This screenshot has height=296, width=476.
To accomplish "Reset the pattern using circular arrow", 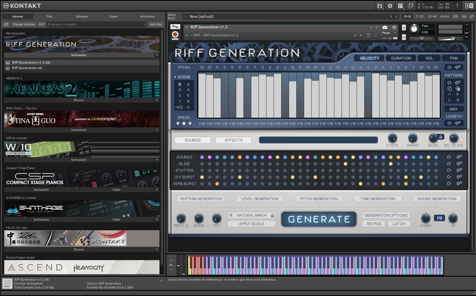I will pyautogui.click(x=449, y=83).
